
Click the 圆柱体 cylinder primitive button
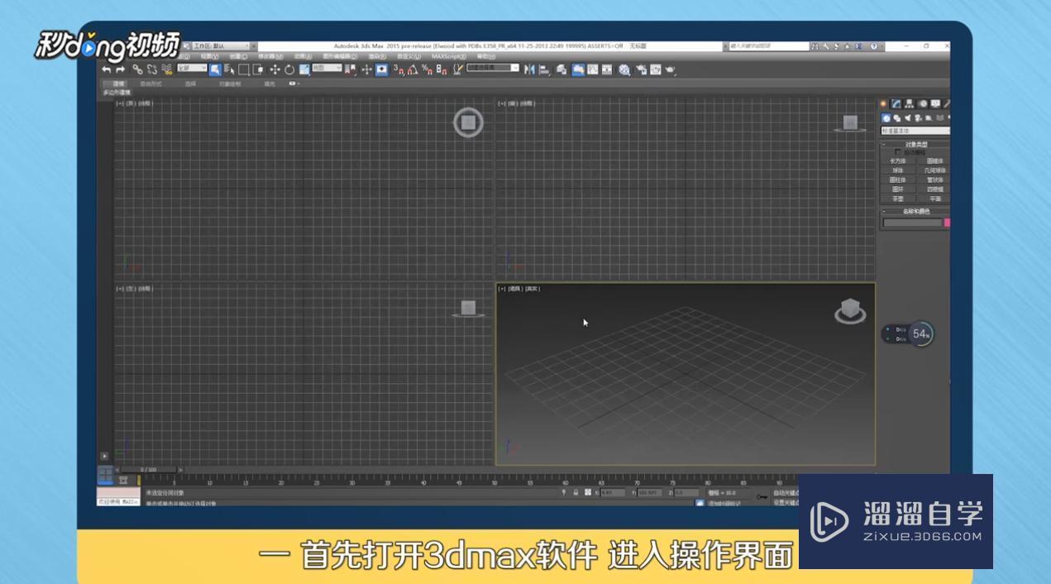click(x=898, y=180)
